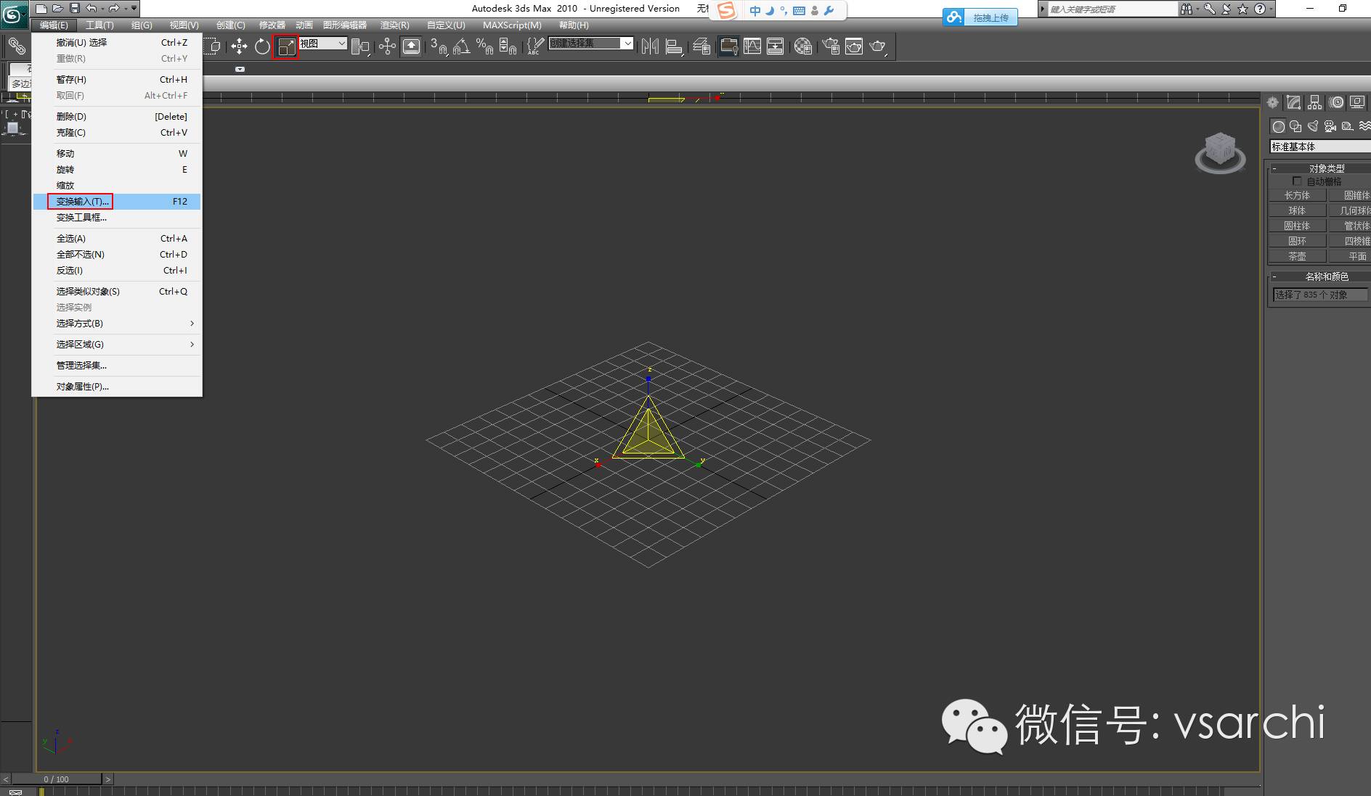This screenshot has width=1371, height=796.
Task: Click the Redo arrow in quick access toolbar
Action: coord(114,9)
